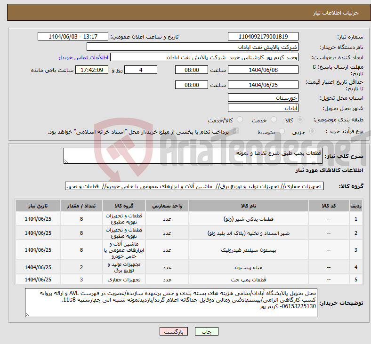The width and height of the screenshot is (371, 344).
Task: Select the کالا radio button
Action: click(300, 120)
